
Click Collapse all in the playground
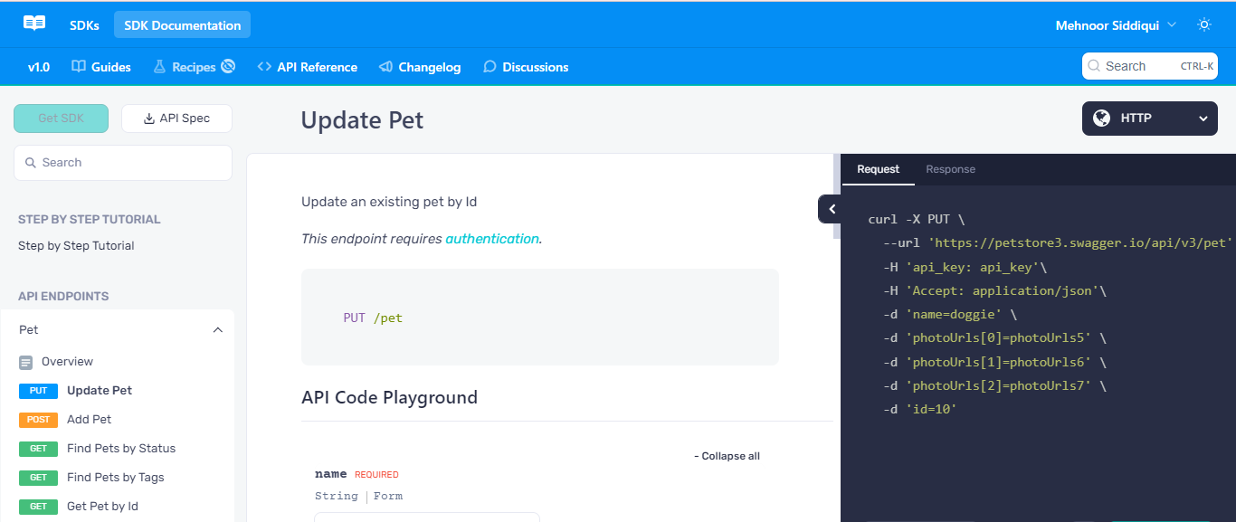pyautogui.click(x=727, y=456)
